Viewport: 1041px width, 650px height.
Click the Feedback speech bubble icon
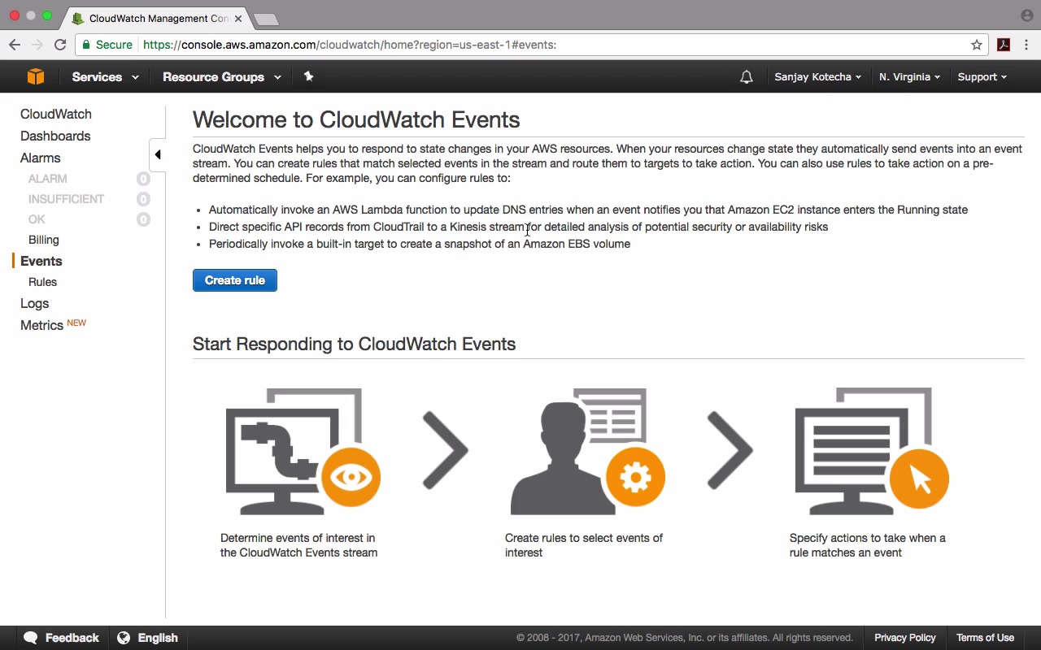click(31, 638)
